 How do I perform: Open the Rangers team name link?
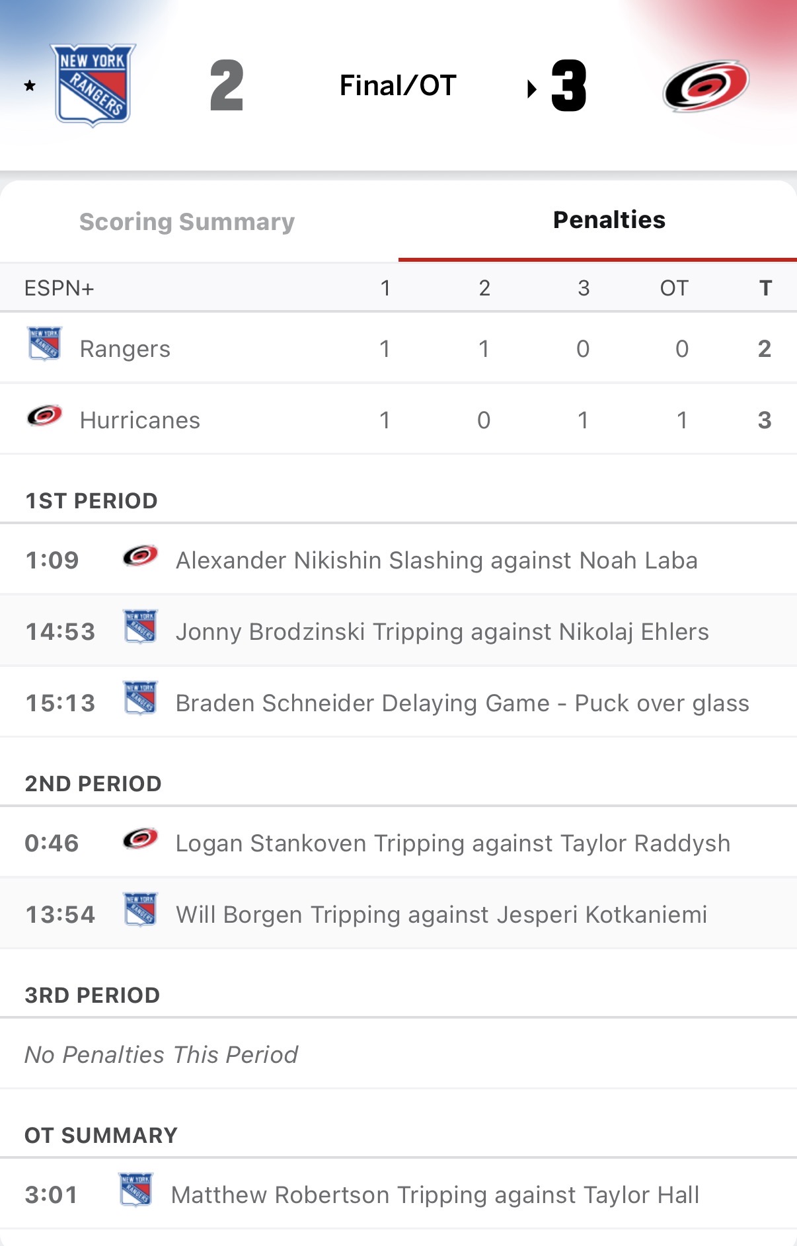[125, 349]
